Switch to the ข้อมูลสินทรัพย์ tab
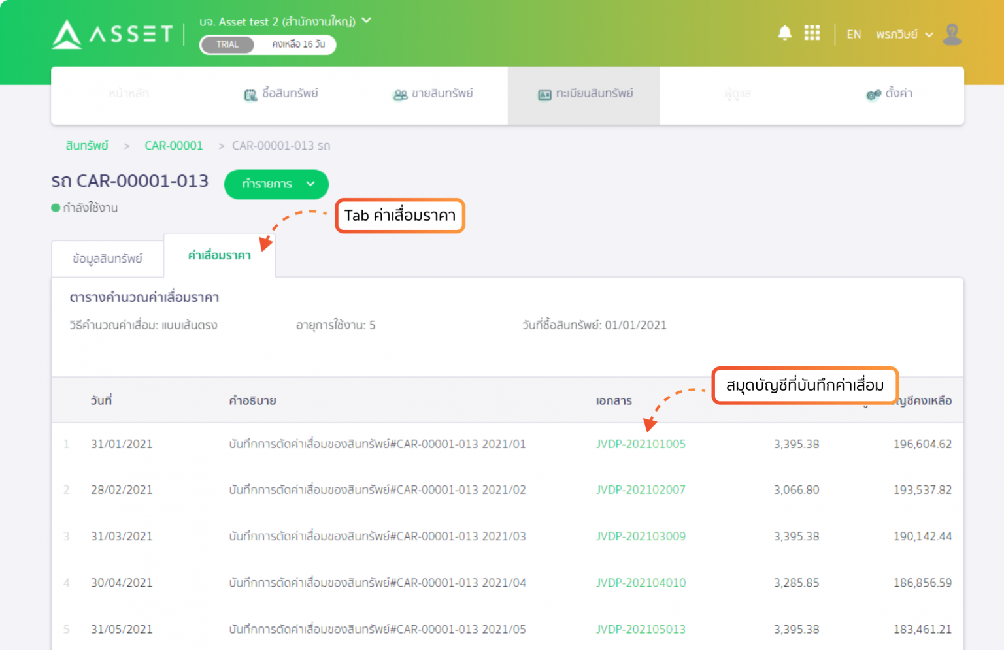The width and height of the screenshot is (1004, 650). (x=107, y=259)
